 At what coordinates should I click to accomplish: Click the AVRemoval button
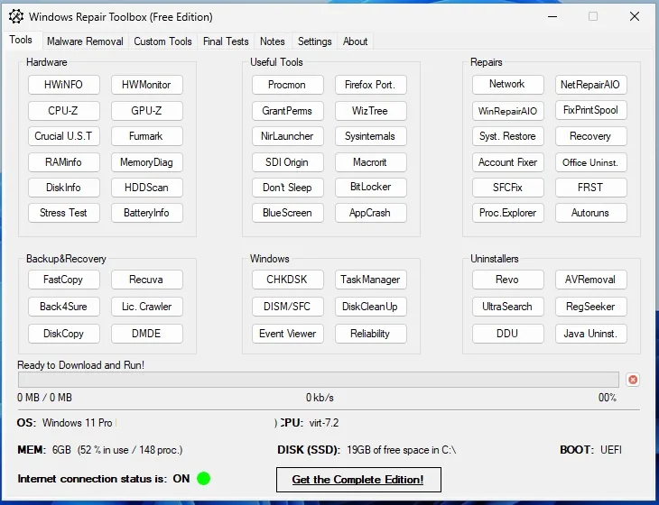tap(591, 280)
